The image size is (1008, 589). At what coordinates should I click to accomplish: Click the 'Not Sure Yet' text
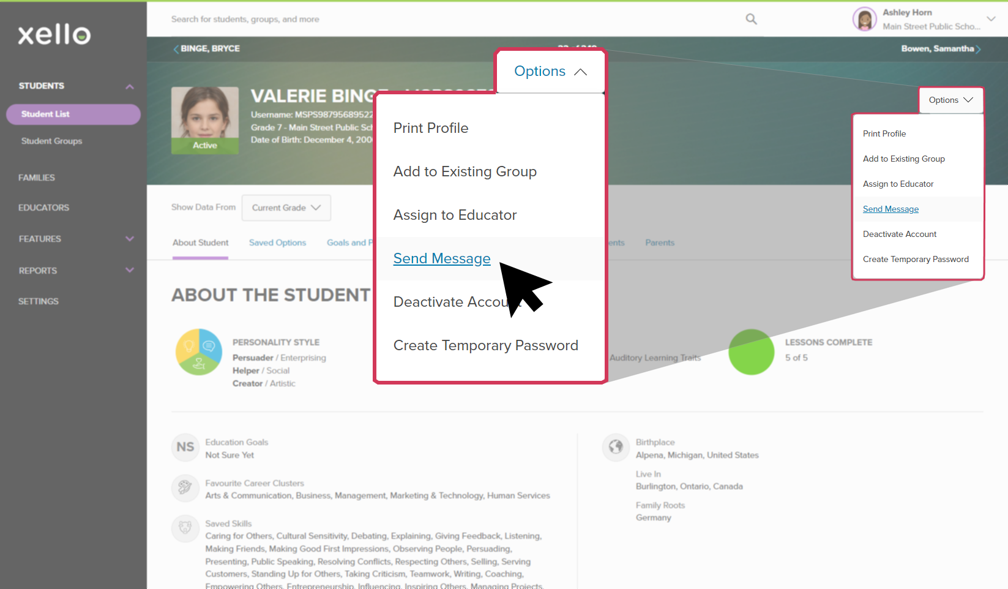coord(230,456)
